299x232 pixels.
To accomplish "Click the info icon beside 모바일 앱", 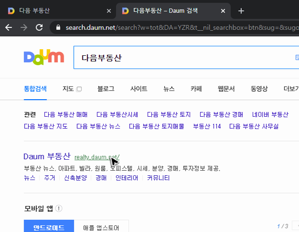I will click(x=59, y=208).
